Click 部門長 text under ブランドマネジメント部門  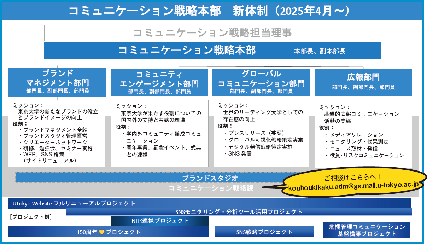click(34, 91)
